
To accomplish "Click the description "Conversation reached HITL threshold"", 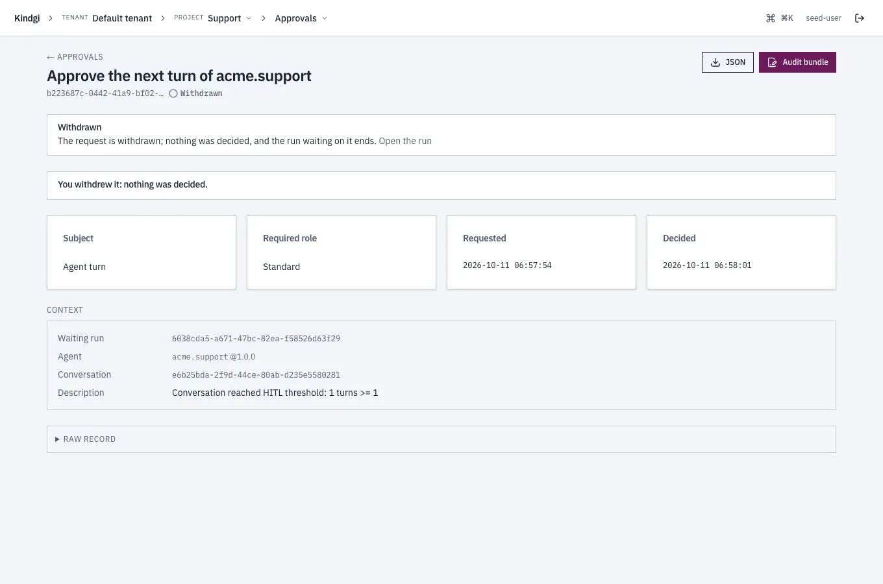I will [x=275, y=393].
